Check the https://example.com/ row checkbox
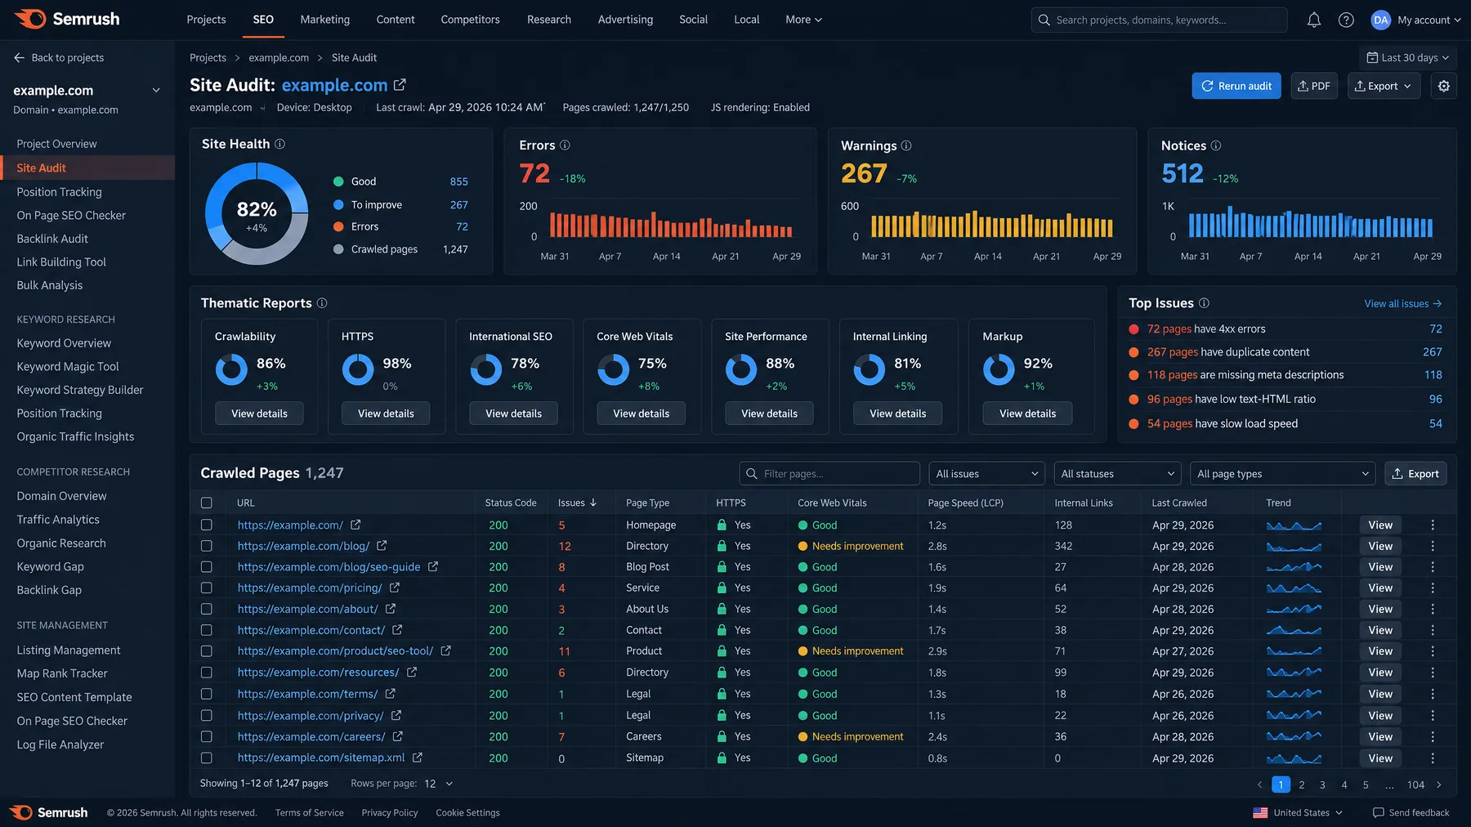 coord(207,525)
